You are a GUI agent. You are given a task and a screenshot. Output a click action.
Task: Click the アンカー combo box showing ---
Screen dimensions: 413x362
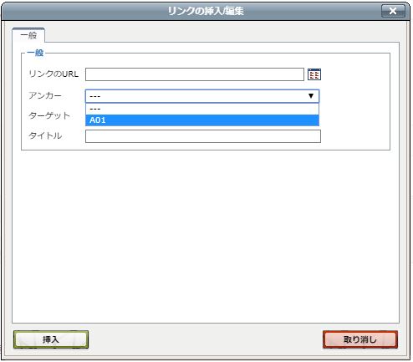pos(202,96)
